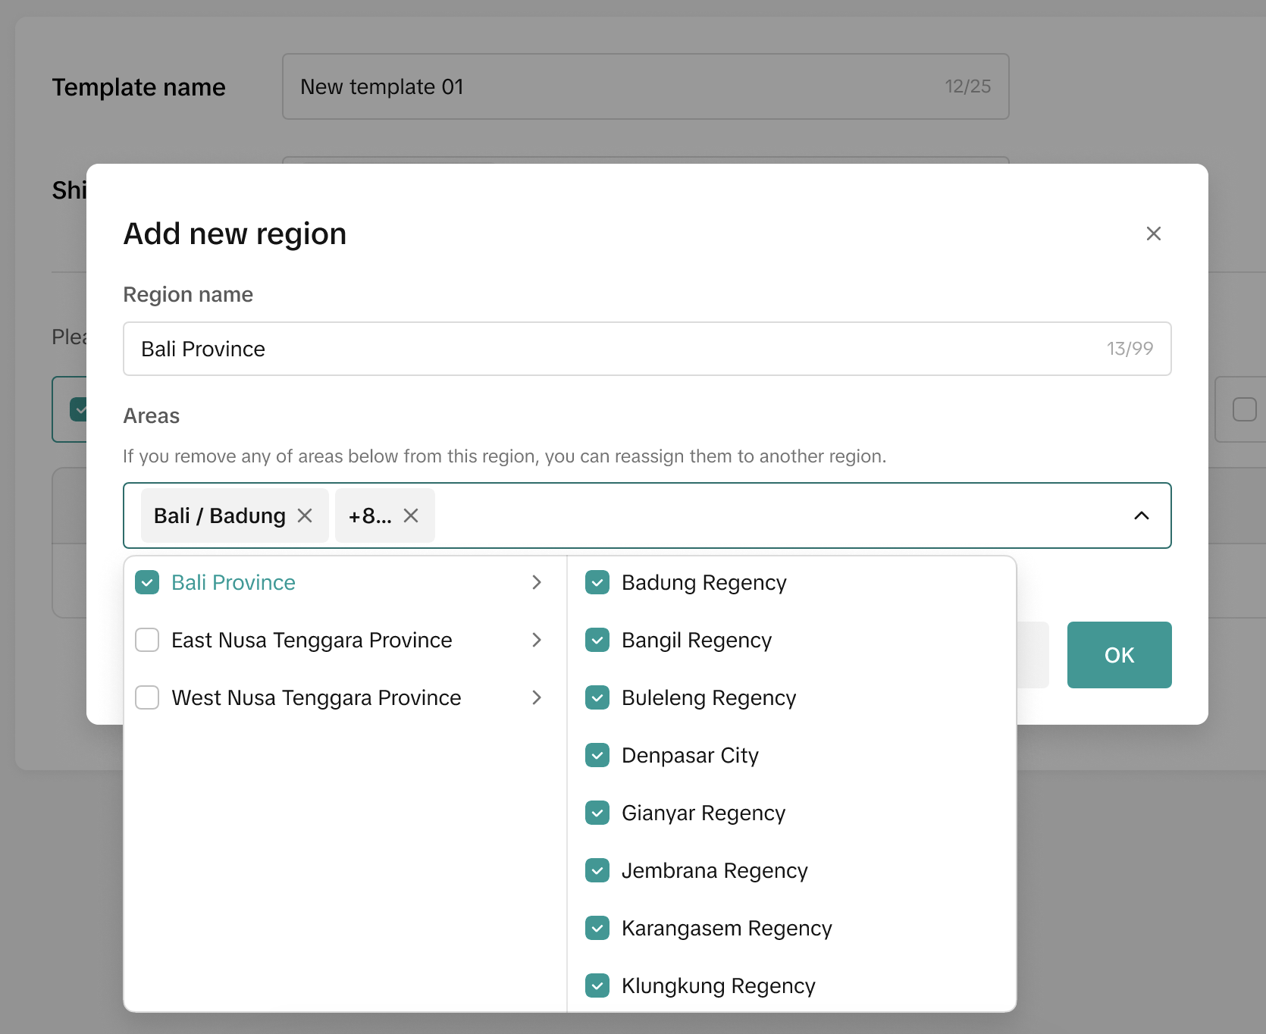
Task: Expand West Nusa Tenggara Province arrow
Action: tap(537, 697)
